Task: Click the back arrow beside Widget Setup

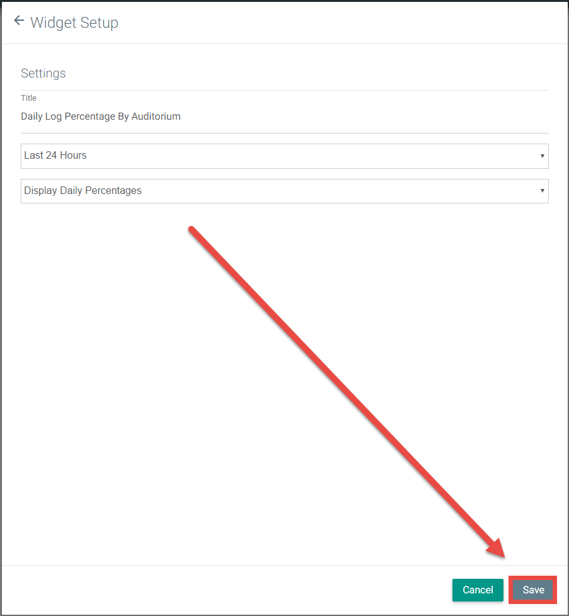Action: [x=19, y=21]
